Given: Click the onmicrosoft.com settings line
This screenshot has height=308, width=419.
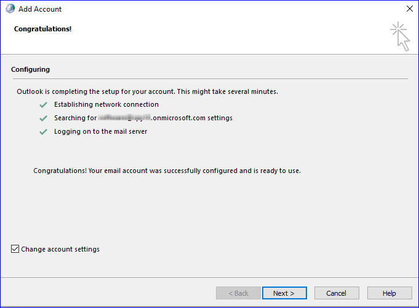Looking at the screenshot, I should [x=143, y=118].
